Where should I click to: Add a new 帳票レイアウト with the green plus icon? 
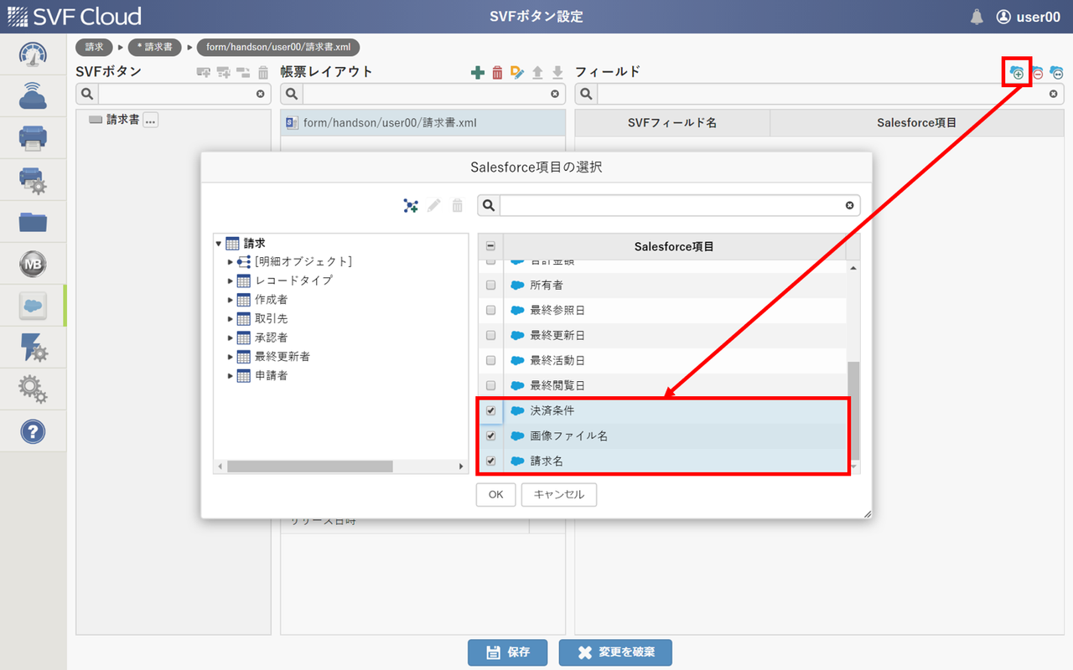[x=479, y=72]
